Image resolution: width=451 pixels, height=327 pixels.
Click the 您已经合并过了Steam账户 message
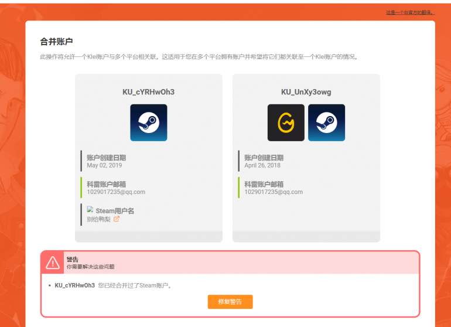tap(135, 285)
